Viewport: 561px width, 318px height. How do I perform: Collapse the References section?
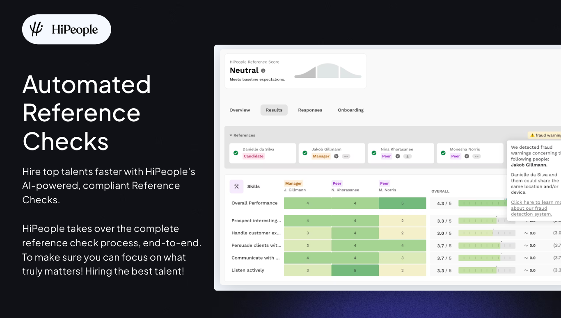tap(231, 135)
